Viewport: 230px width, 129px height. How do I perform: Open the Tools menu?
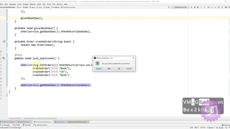click(49, 4)
